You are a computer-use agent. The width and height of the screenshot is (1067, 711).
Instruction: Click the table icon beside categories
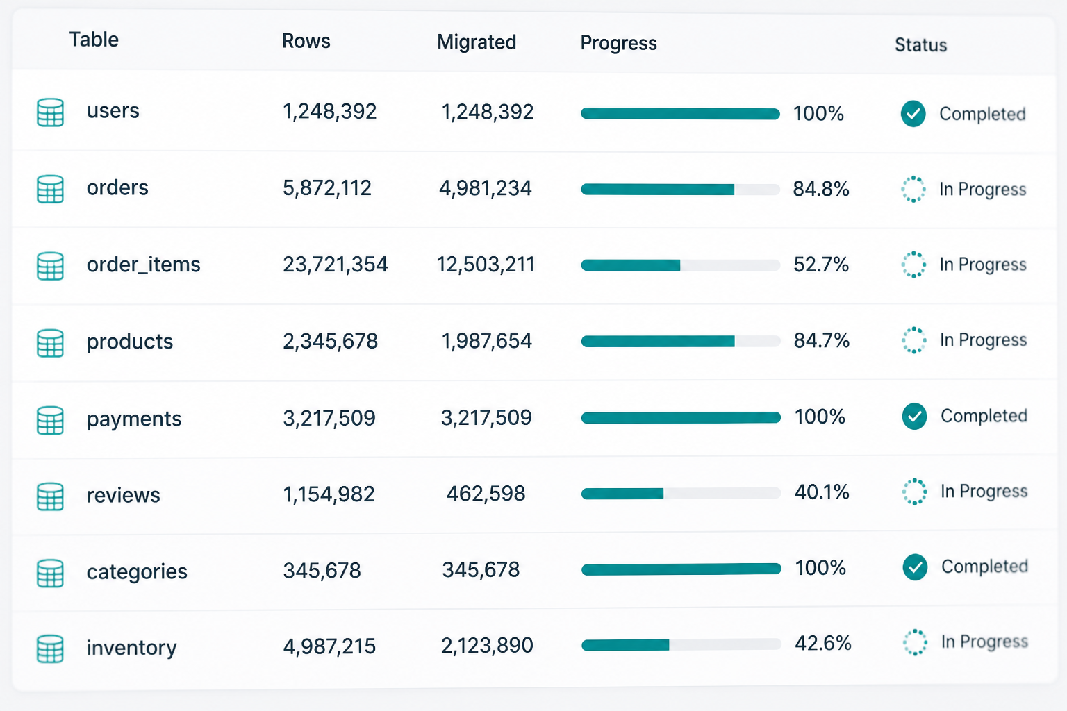(50, 573)
